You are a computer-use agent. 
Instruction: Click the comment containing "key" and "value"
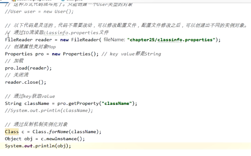[x=30, y=96]
